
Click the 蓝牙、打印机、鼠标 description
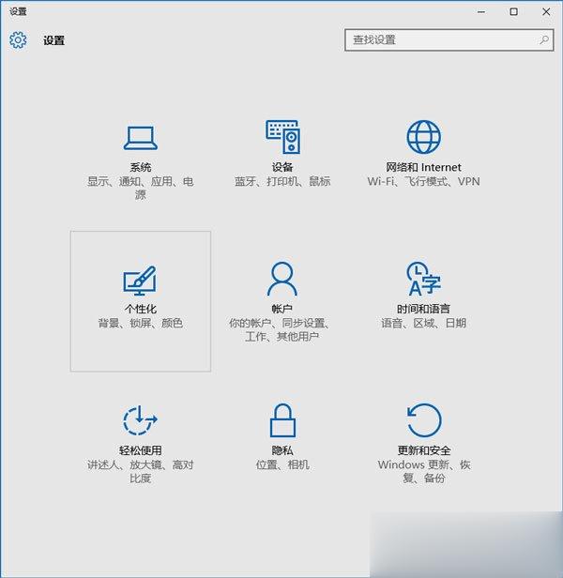tap(282, 181)
